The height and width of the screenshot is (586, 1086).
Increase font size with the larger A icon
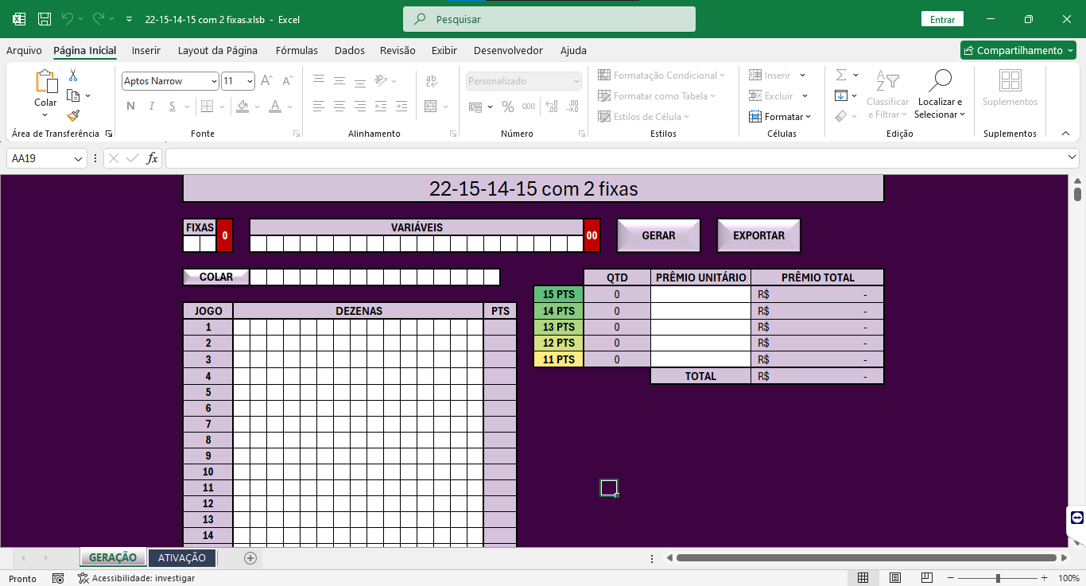[266, 81]
